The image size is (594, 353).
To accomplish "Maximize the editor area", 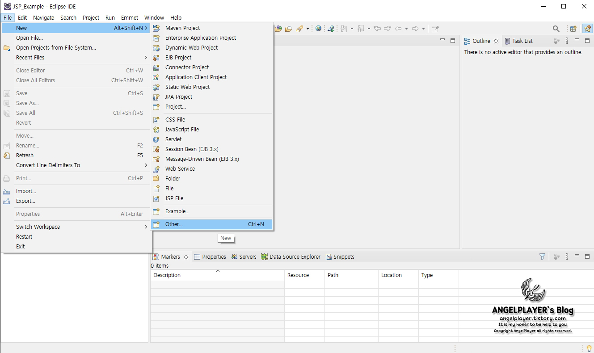I will (453, 40).
